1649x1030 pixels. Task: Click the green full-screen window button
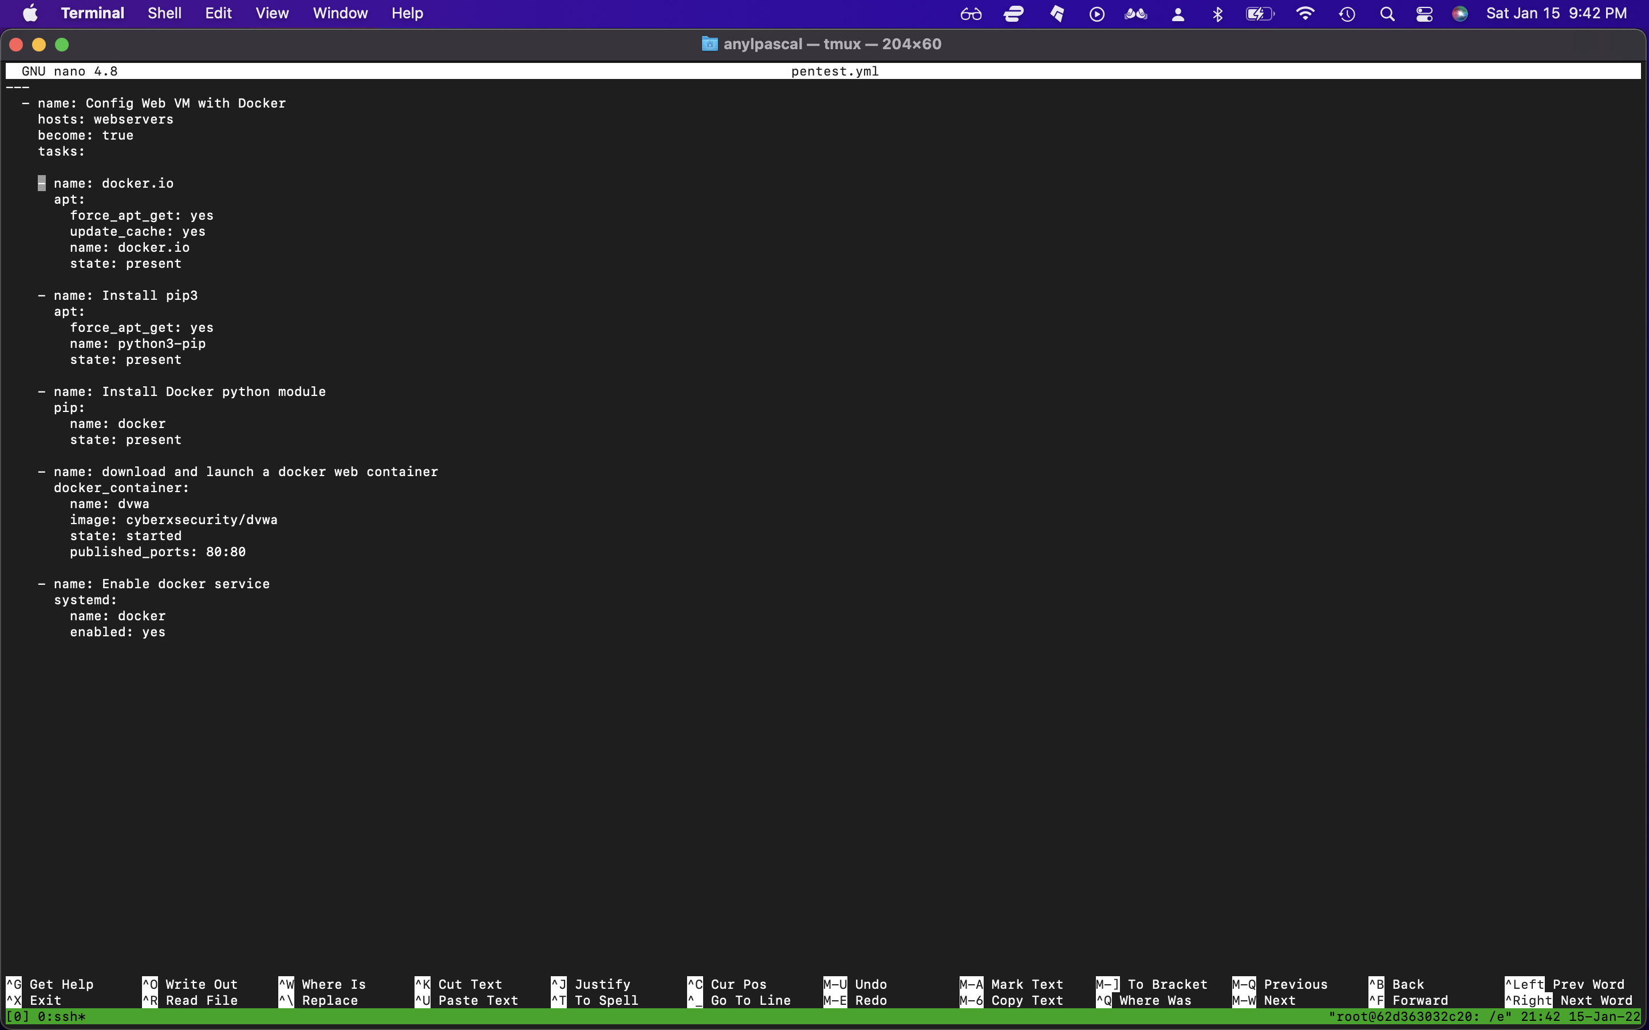click(x=62, y=44)
